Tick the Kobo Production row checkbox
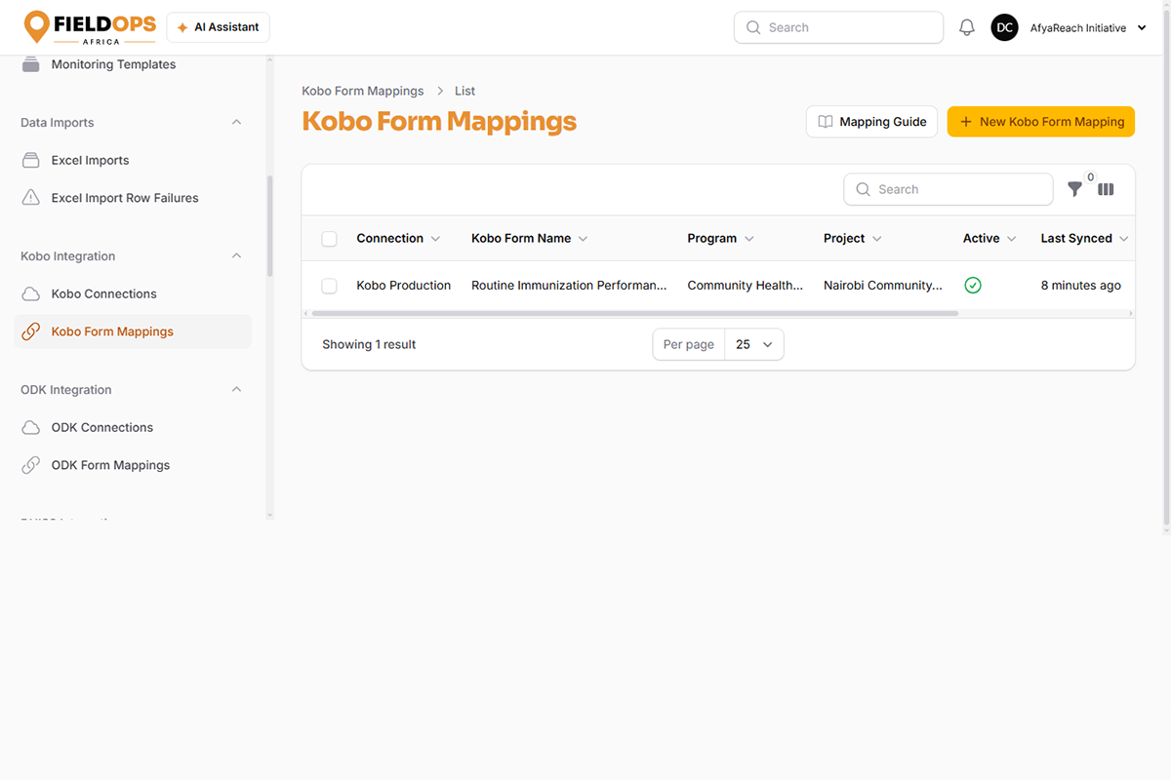 point(329,286)
